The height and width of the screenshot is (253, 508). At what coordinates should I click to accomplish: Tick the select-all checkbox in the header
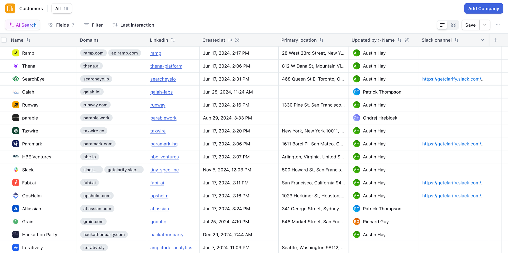click(x=4, y=40)
